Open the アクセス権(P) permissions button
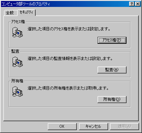The width and height of the screenshot is (142, 133). 112,40
